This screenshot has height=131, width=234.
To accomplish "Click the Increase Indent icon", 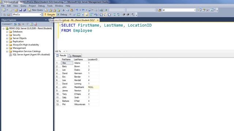I will coord(128,15).
